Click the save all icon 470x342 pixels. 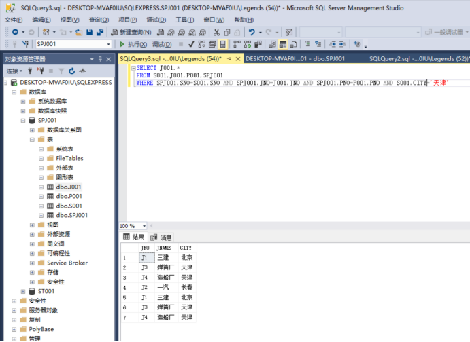(x=100, y=32)
